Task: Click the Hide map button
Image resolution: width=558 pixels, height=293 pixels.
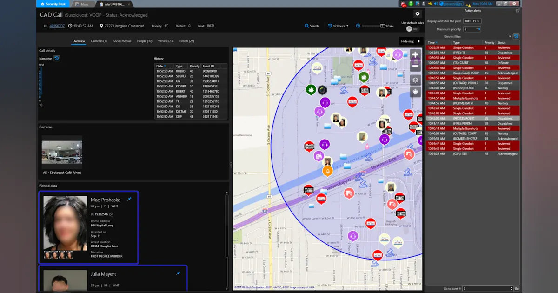Action: pos(411,41)
